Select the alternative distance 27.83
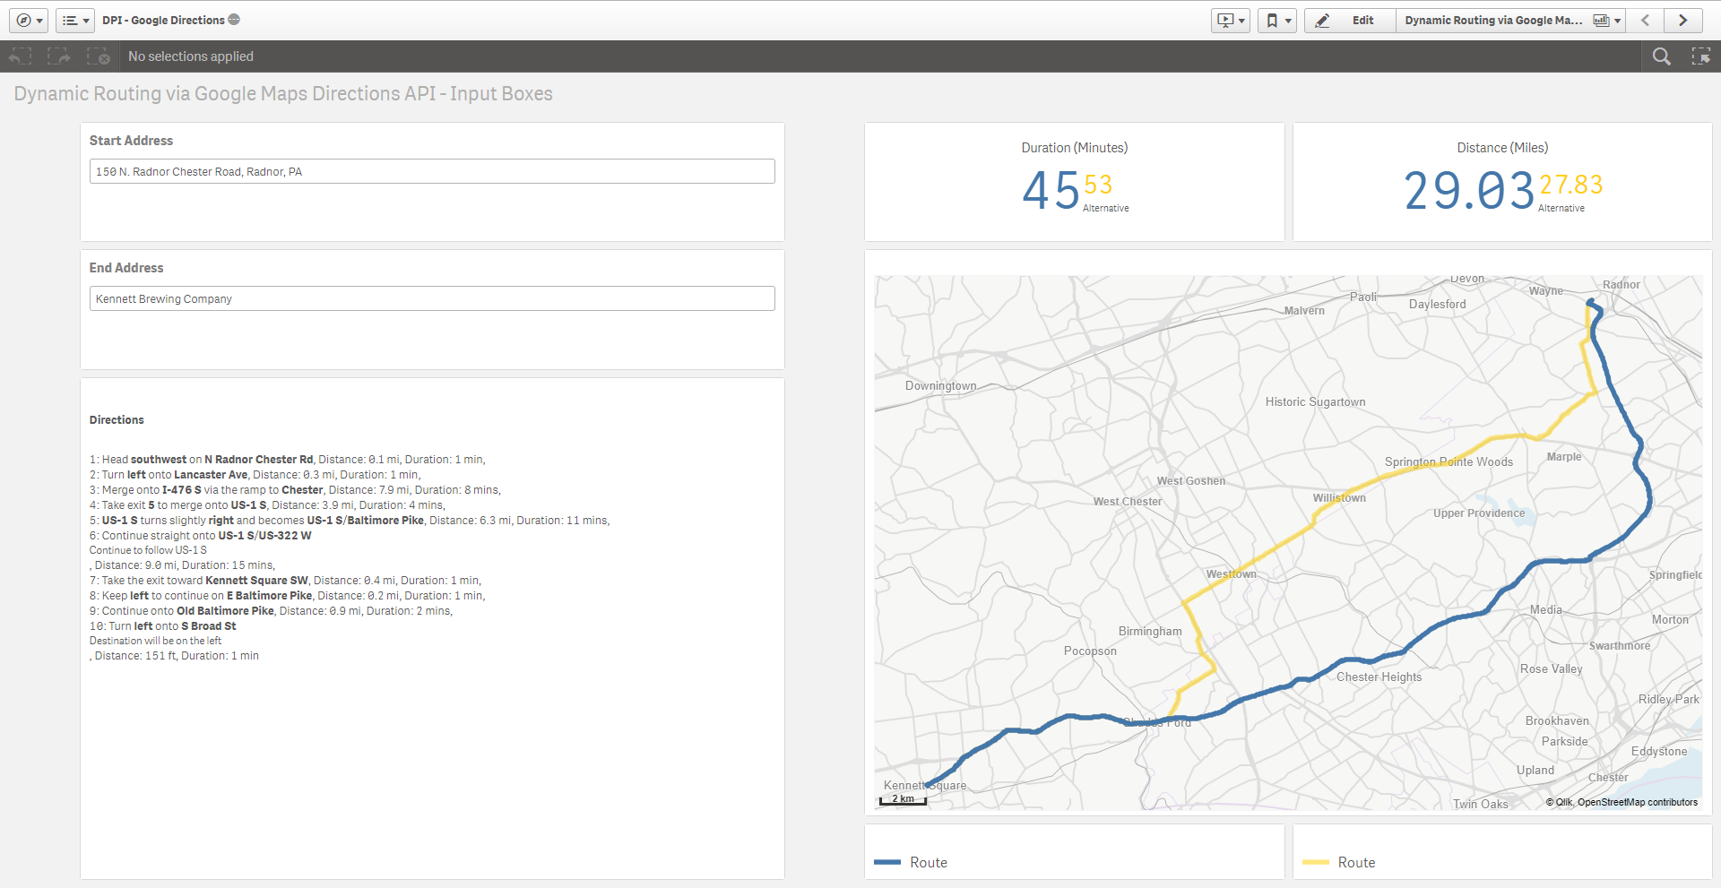This screenshot has width=1721, height=888. click(x=1571, y=185)
